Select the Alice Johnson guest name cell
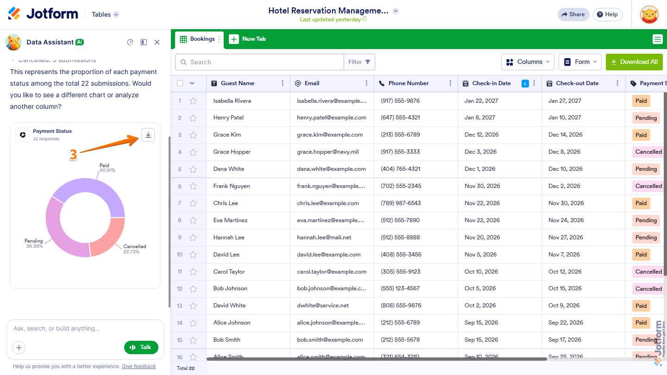This screenshot has height=375, width=667. pyautogui.click(x=248, y=323)
